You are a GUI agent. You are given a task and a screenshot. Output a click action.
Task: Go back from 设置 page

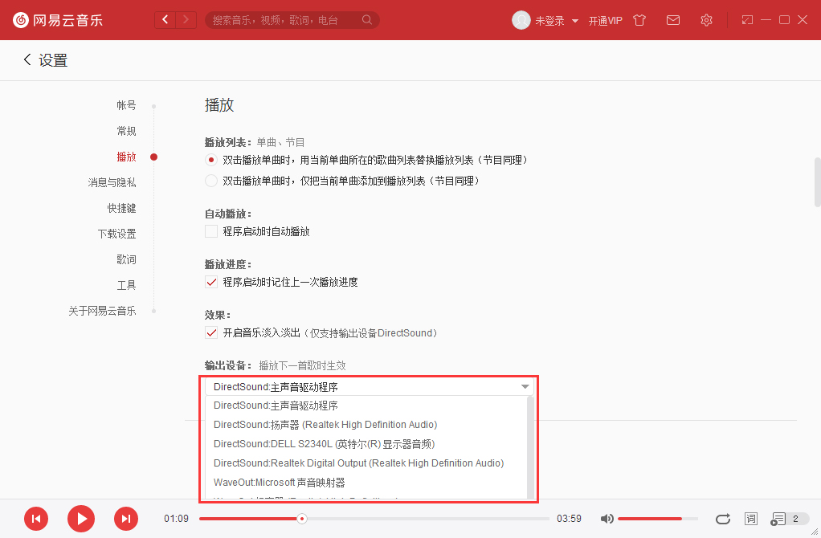[27, 59]
